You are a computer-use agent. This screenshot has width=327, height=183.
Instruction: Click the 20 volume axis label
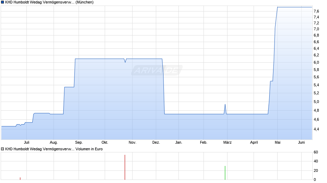(316, 170)
